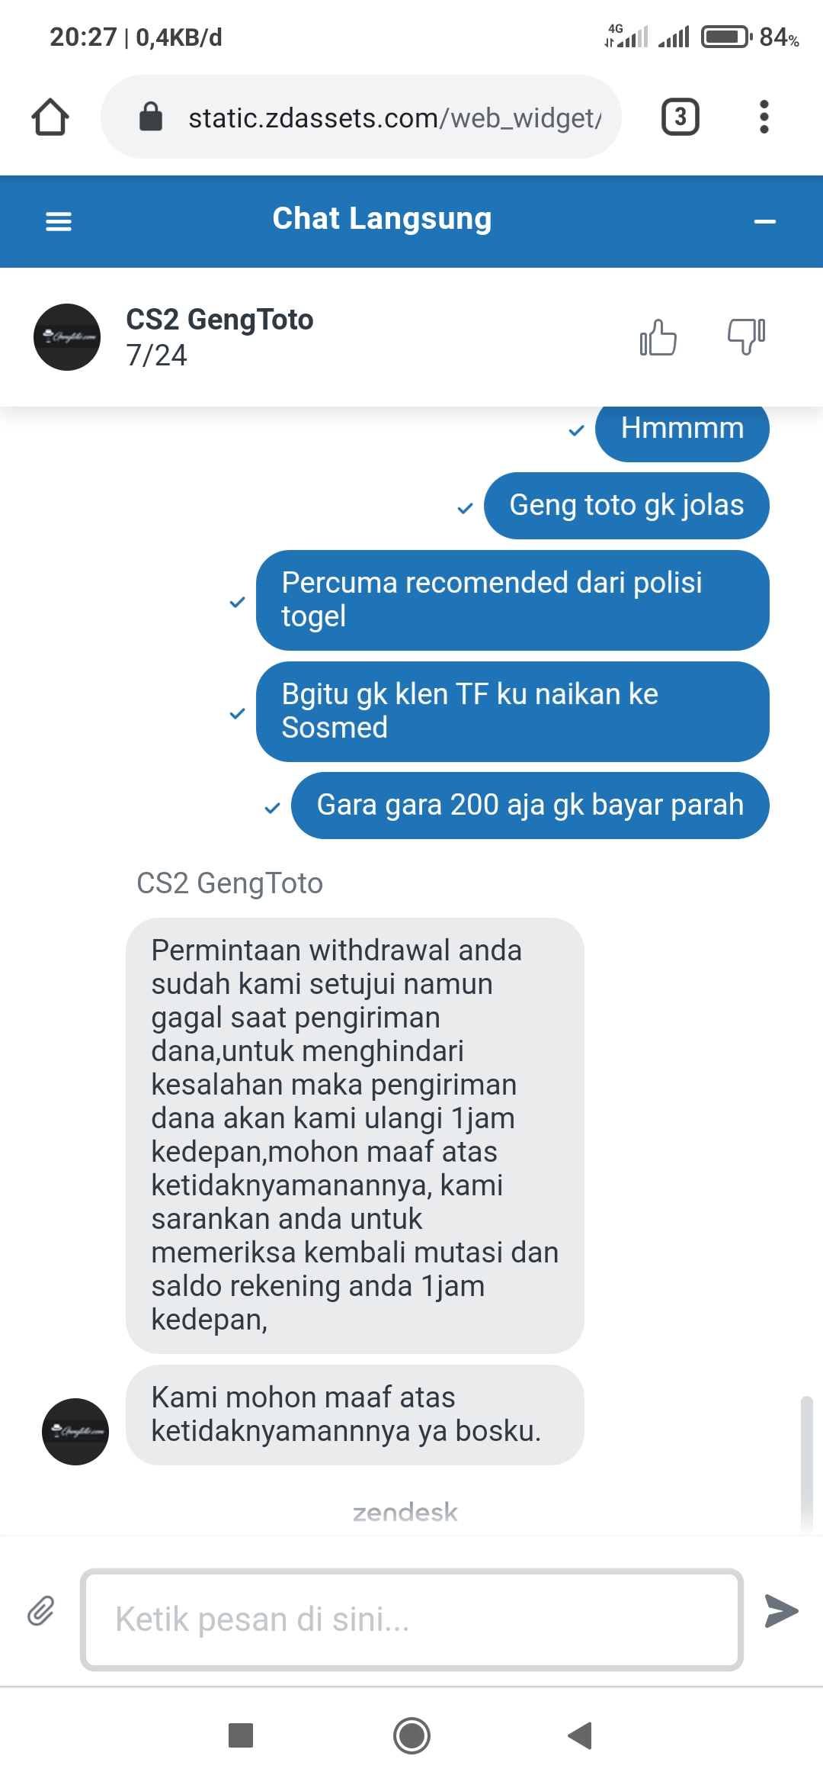The width and height of the screenshot is (823, 1785).
Task: Click the chat scrollbar
Action: click(x=807, y=1463)
